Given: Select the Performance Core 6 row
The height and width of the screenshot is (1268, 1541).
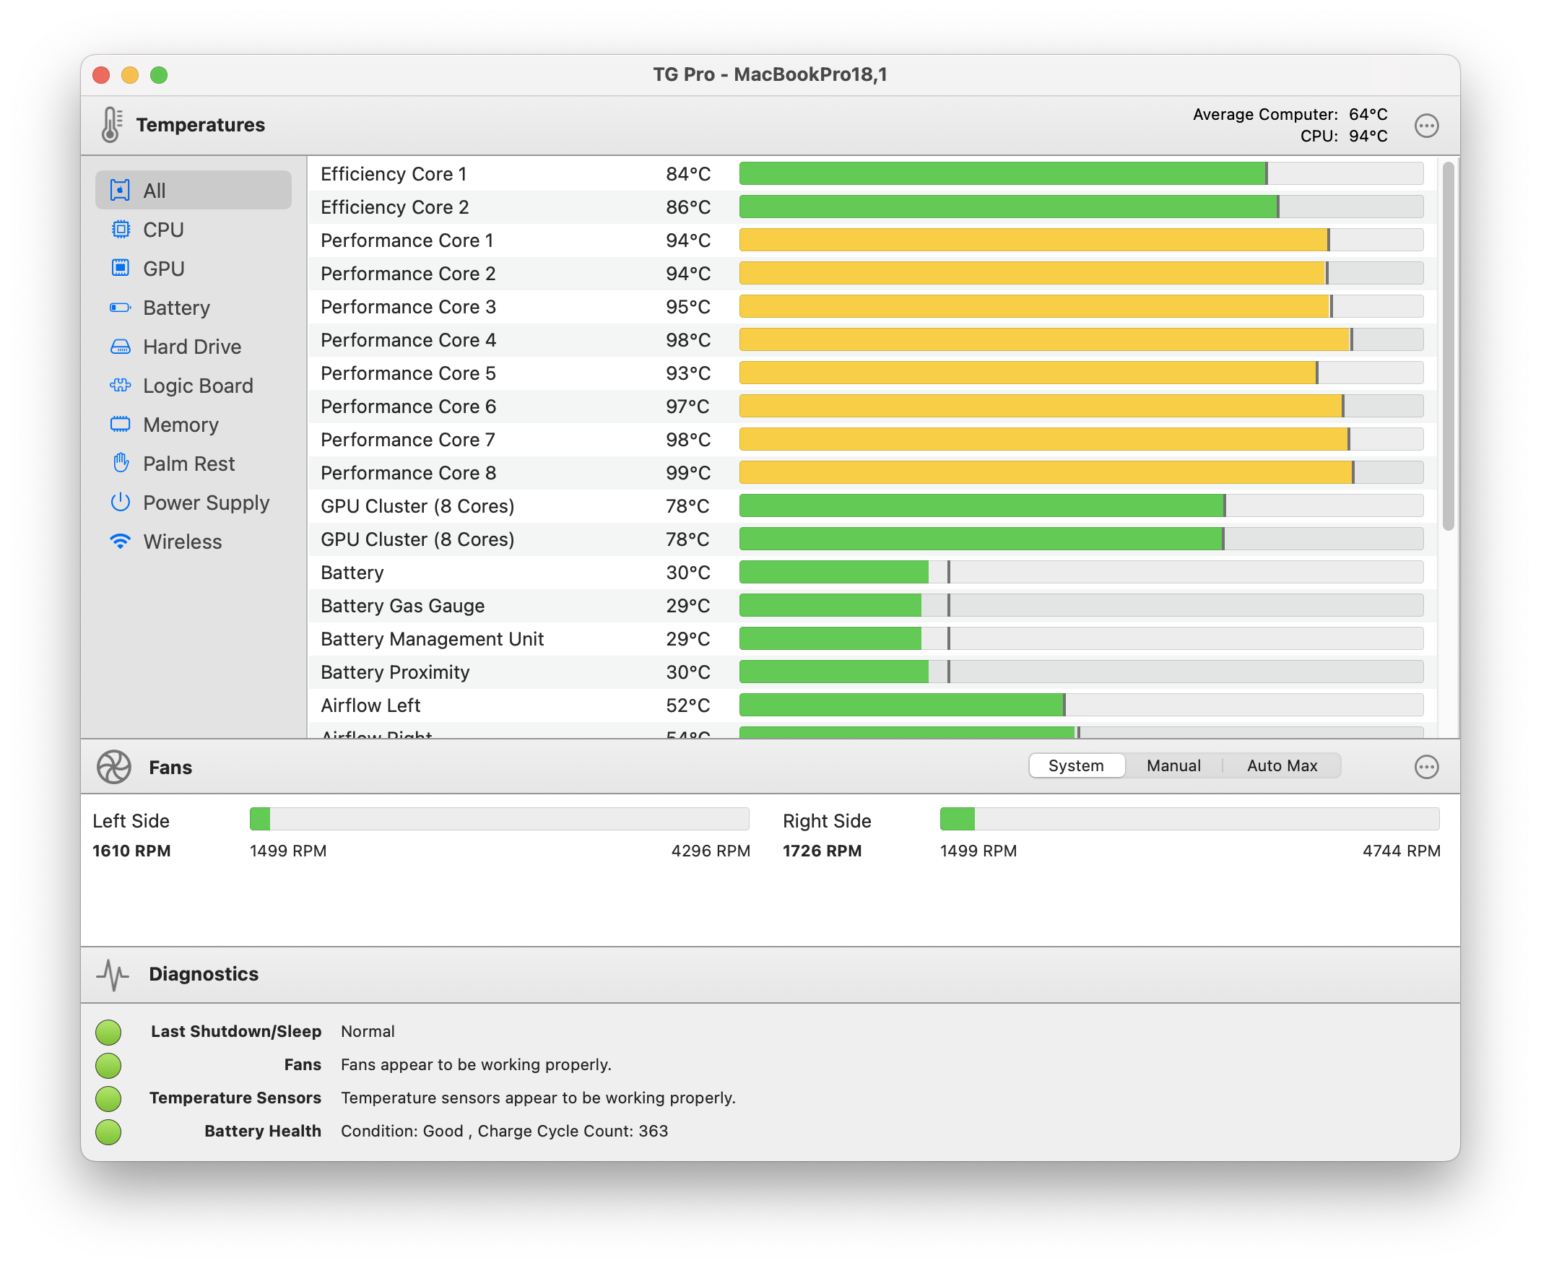Looking at the screenshot, I should click(872, 406).
